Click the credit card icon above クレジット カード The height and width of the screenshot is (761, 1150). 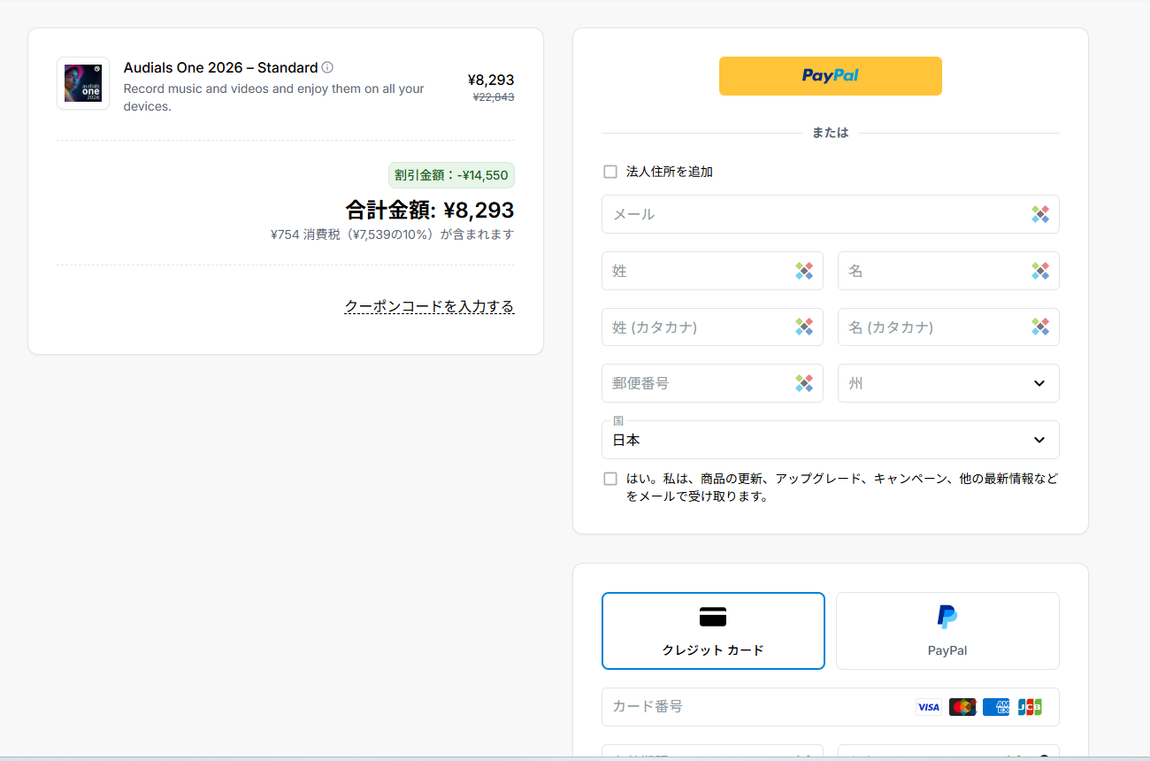pyautogui.click(x=713, y=617)
